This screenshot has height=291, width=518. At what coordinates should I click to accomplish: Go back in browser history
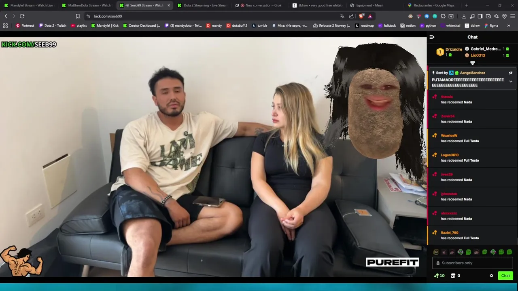click(x=6, y=16)
